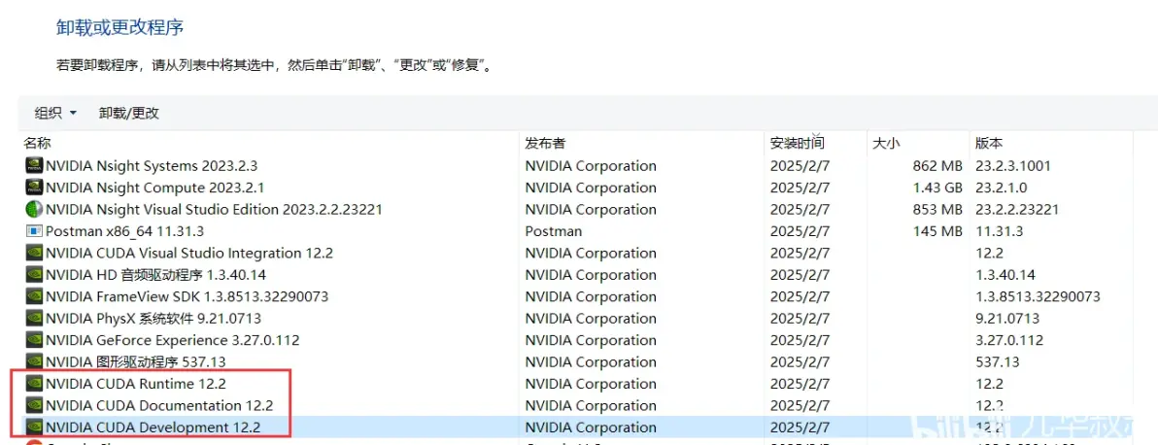Image resolution: width=1158 pixels, height=445 pixels.
Task: Click the 862 MB size value
Action: [937, 165]
